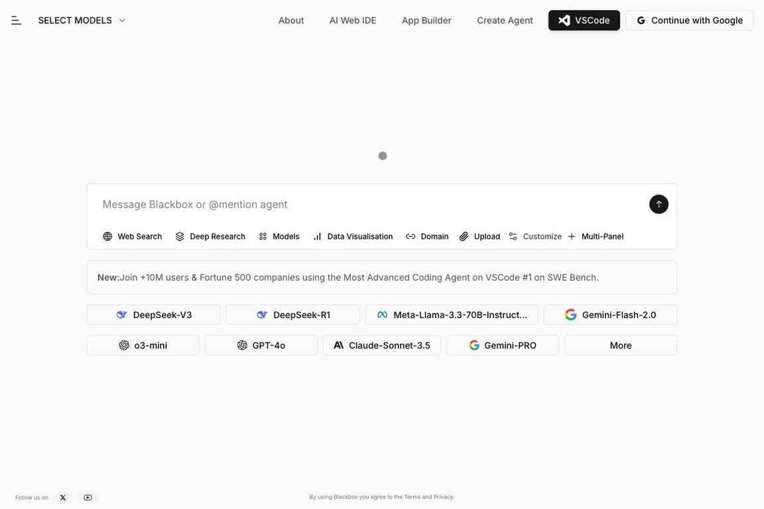Click the Domain link icon
Viewport: 764px width, 509px height.
click(411, 237)
